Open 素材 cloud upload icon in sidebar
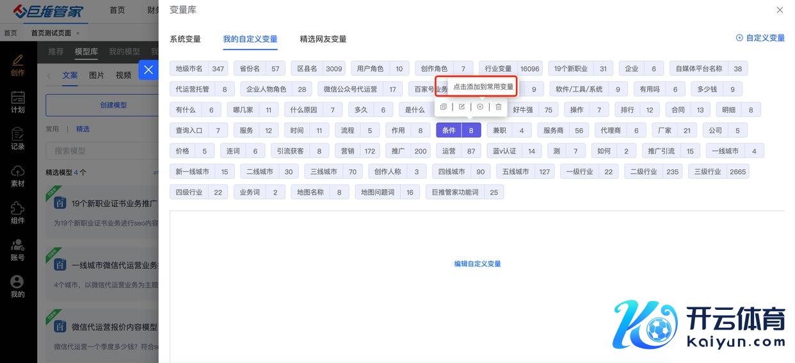 pyautogui.click(x=17, y=175)
